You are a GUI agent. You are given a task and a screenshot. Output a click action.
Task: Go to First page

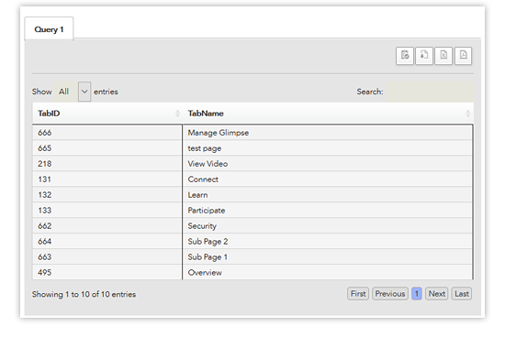[358, 294]
